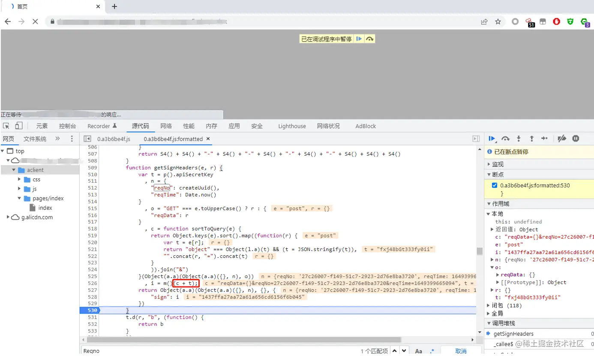The image size is (594, 358).
Task: Collapse the pages/index folder
Action: pos(19,198)
